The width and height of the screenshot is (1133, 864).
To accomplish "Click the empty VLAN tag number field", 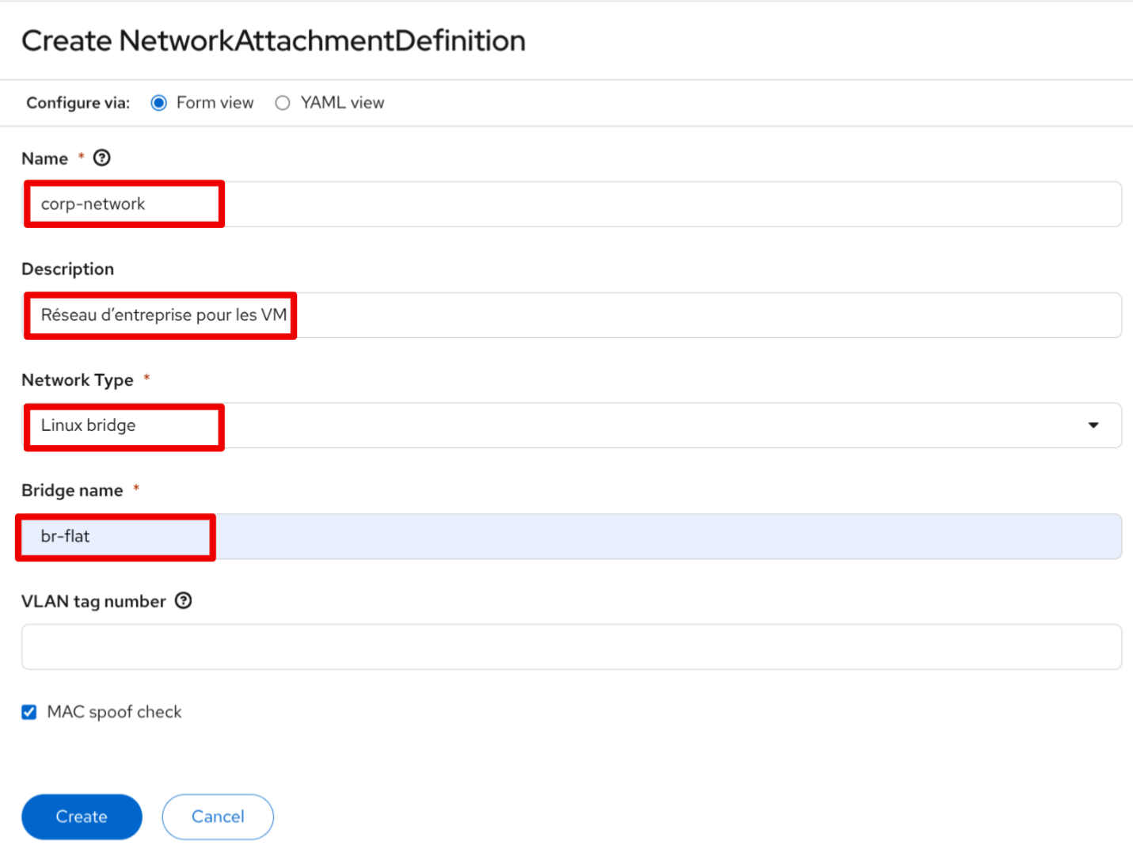I will pyautogui.click(x=570, y=647).
